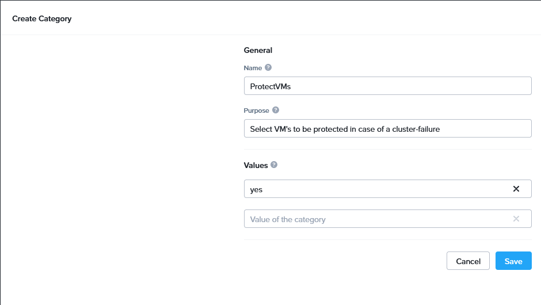Click the blank left pane of the dialog
The image size is (541, 305).
[x=115, y=167]
